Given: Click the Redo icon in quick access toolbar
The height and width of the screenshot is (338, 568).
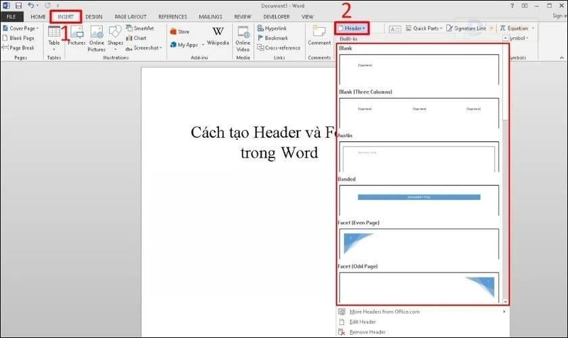Looking at the screenshot, I should tap(47, 5).
